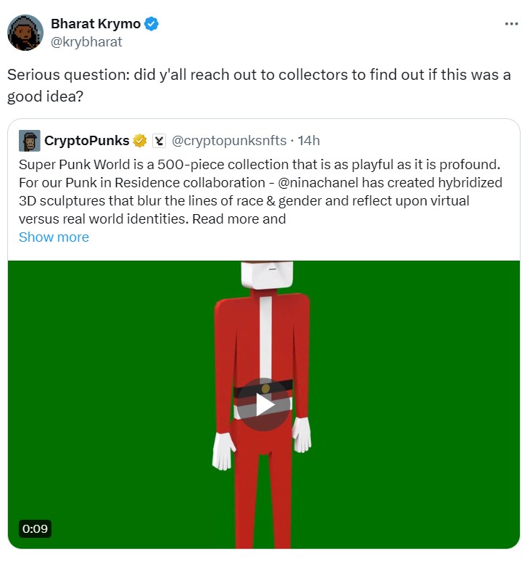The image size is (530, 564).
Task: Click the CryptoPunks profile avatar
Action: tap(30, 141)
